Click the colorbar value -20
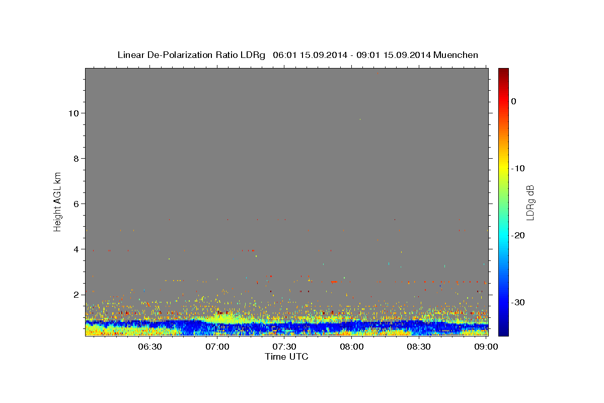Screen dimensions: 604x403 (518, 235)
